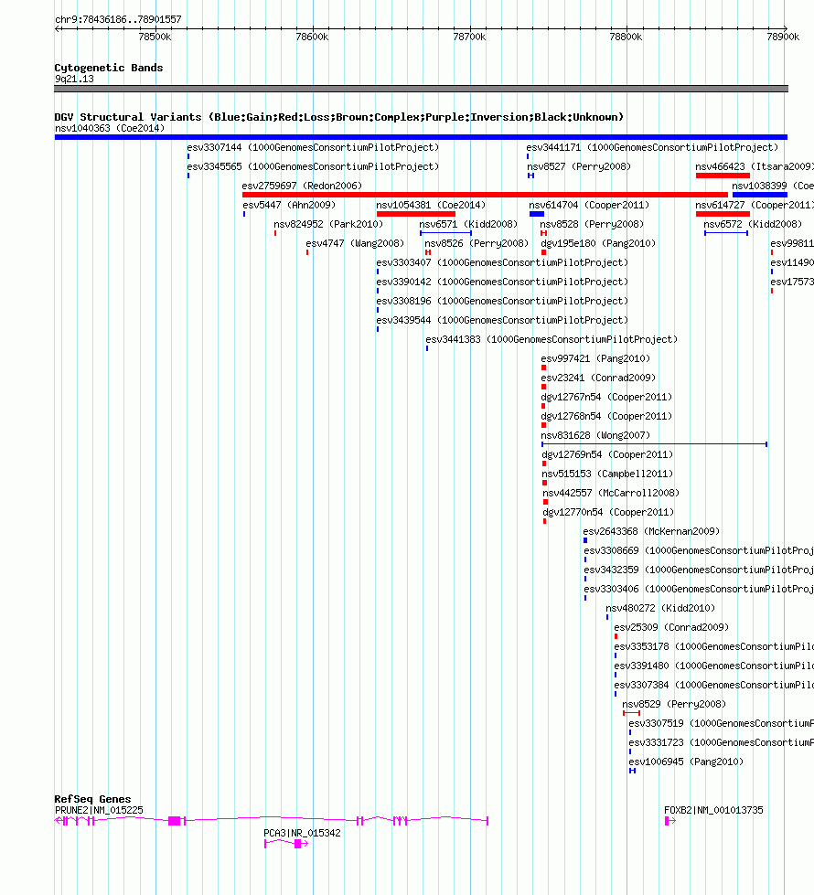Click the nsv8527 (Perry2008) label

click(579, 166)
